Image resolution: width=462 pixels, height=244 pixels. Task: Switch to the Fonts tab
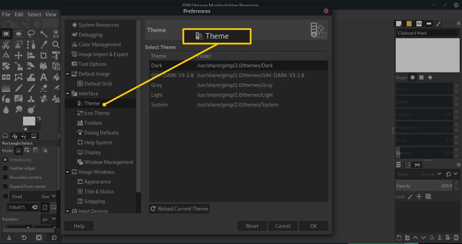click(x=419, y=23)
